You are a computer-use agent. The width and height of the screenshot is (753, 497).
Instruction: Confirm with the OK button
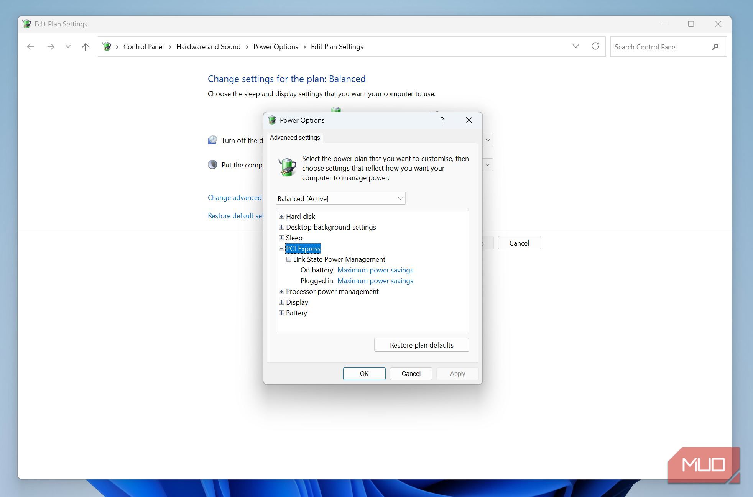point(364,374)
